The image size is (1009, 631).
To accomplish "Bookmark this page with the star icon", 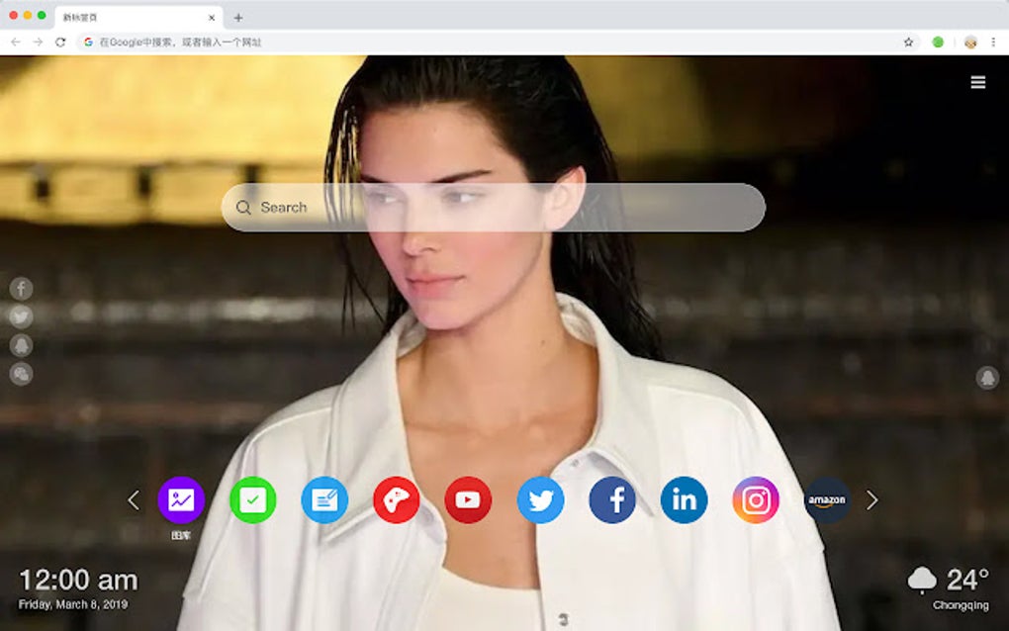I will point(909,42).
